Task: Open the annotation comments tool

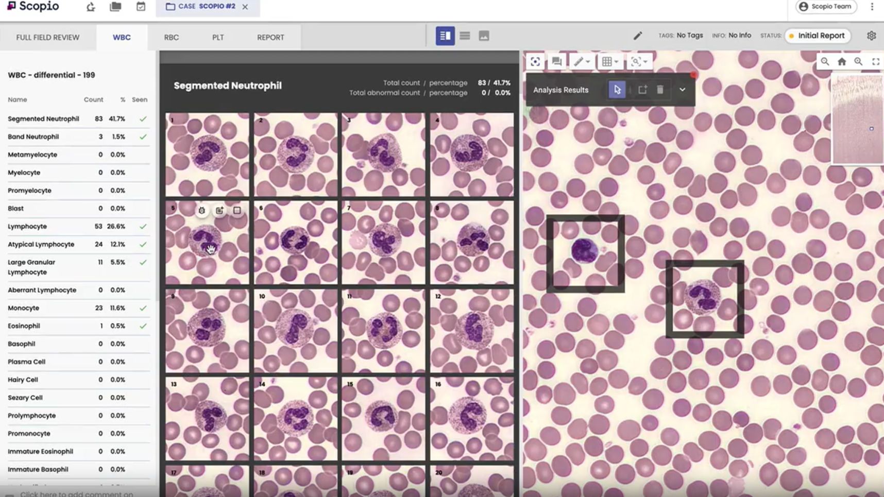Action: tap(557, 61)
